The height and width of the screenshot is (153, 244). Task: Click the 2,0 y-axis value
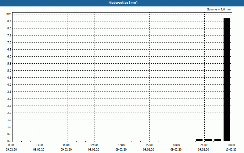click(9, 113)
